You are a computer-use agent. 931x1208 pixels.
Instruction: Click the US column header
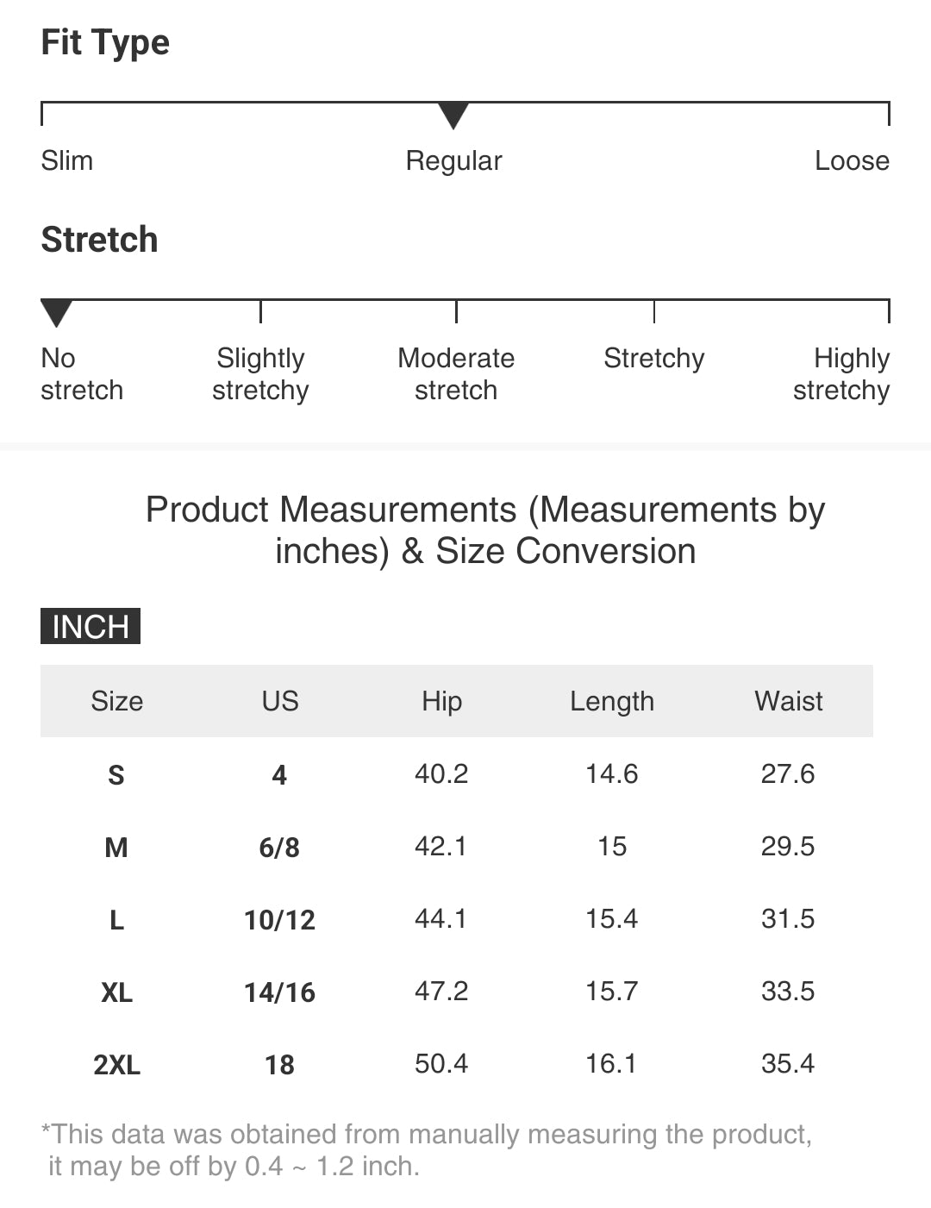[x=280, y=701]
